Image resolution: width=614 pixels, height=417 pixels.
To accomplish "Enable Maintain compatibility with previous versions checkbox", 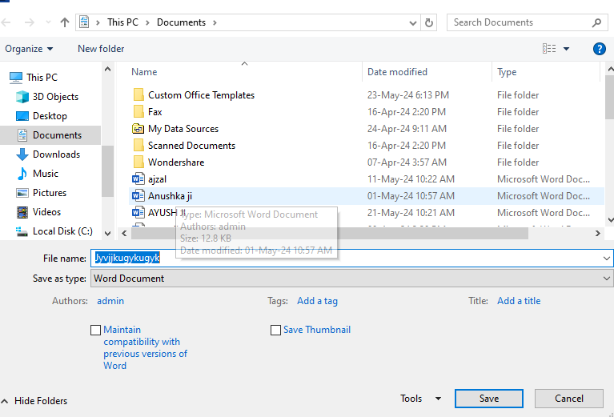I will [x=96, y=330].
